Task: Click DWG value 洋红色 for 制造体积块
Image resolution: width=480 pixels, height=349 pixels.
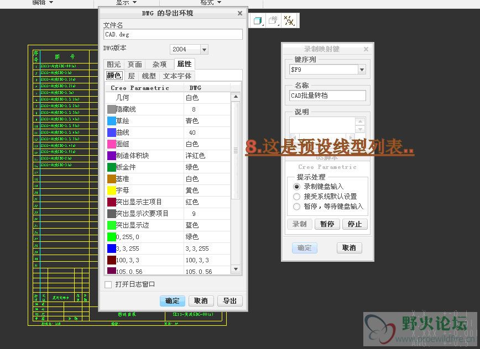Action: (195, 156)
